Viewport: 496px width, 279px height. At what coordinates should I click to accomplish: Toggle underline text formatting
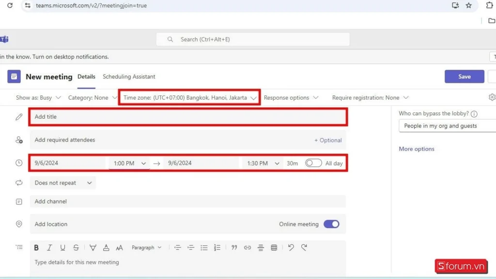[62, 248]
